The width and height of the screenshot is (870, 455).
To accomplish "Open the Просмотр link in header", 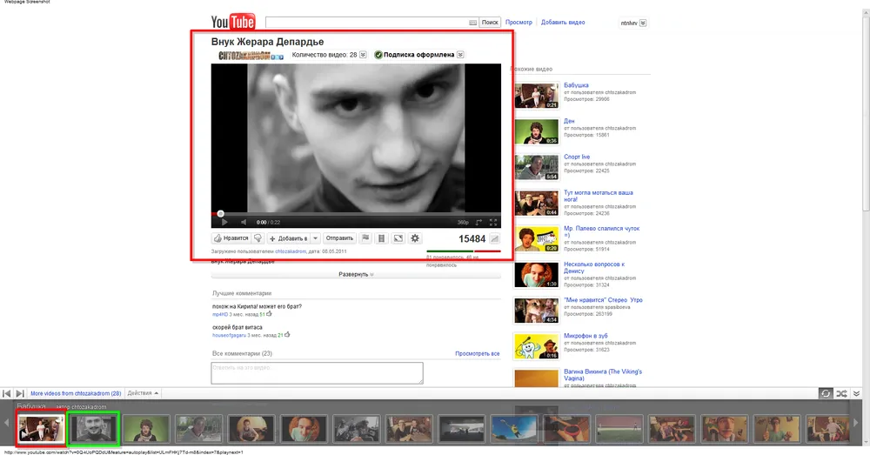I will (x=519, y=22).
